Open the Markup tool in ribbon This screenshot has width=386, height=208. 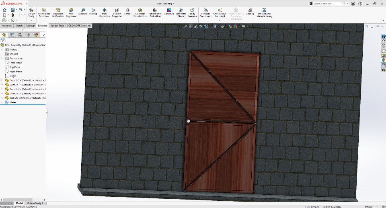click(93, 12)
